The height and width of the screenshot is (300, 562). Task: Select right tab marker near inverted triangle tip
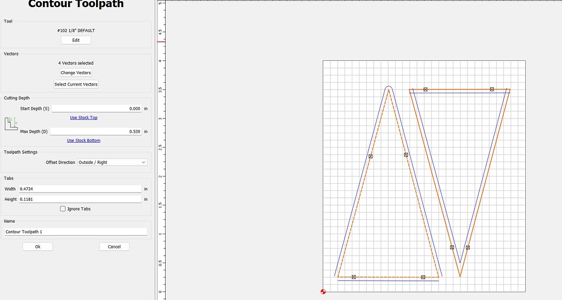[x=468, y=247]
